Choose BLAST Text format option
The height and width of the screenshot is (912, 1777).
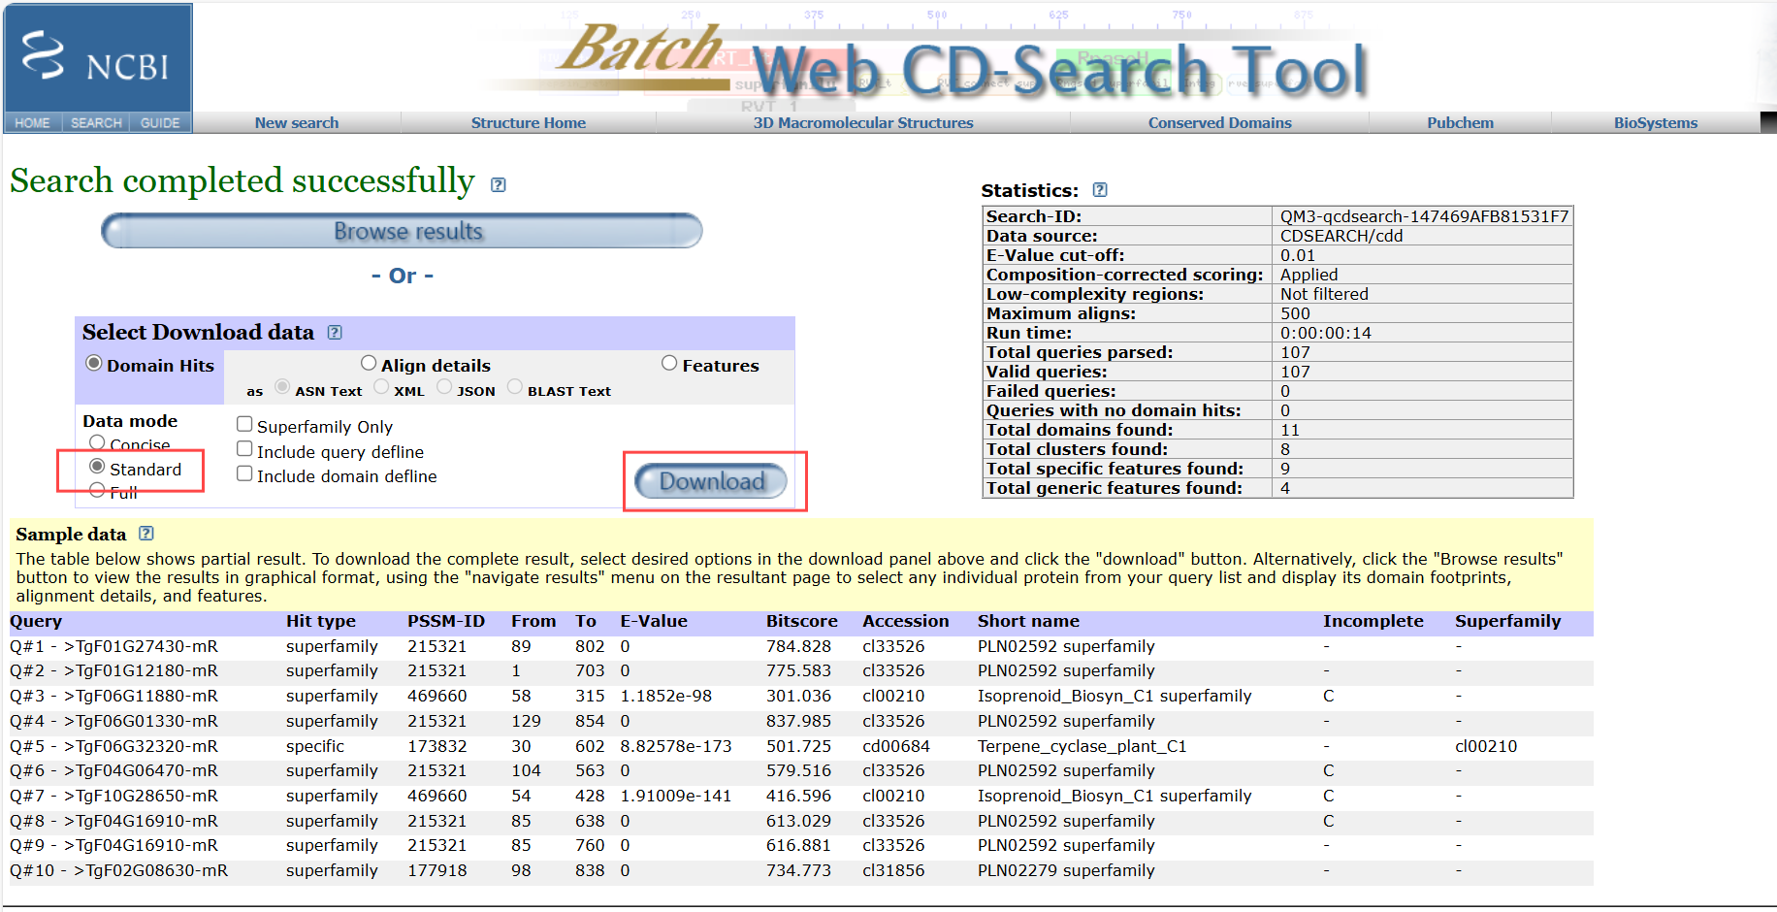tap(515, 387)
